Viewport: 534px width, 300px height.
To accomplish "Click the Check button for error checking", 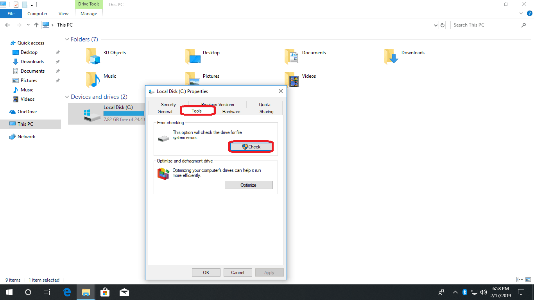I will click(251, 147).
